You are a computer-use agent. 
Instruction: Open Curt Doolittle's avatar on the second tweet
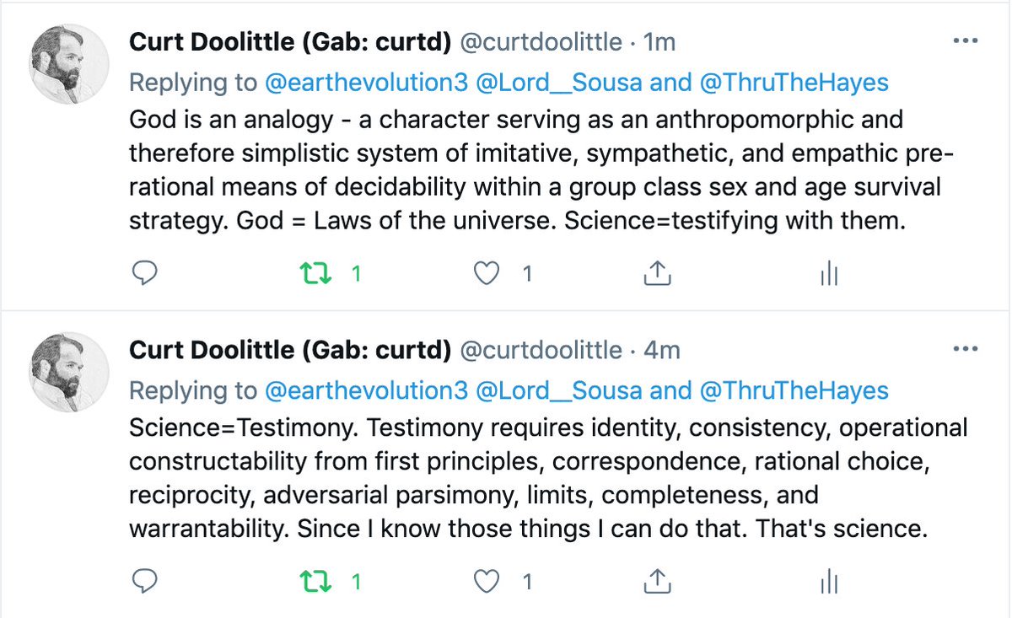tap(69, 371)
